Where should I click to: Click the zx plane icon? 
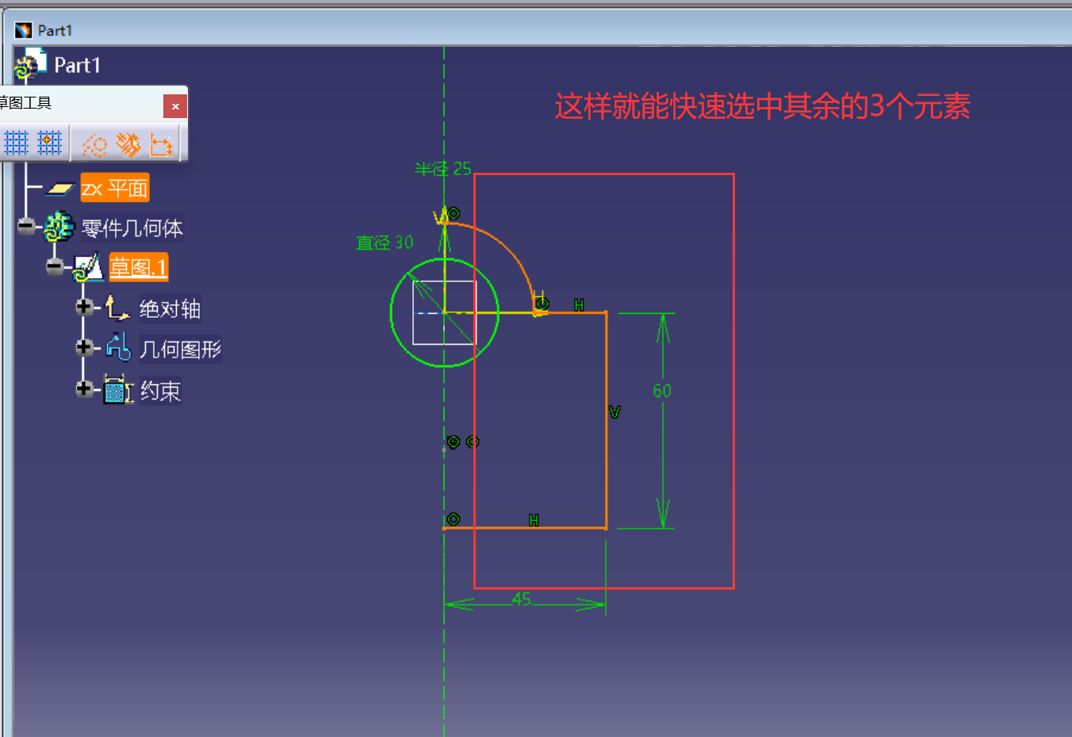[60, 189]
